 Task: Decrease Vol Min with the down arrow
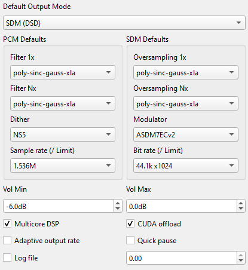(118, 208)
